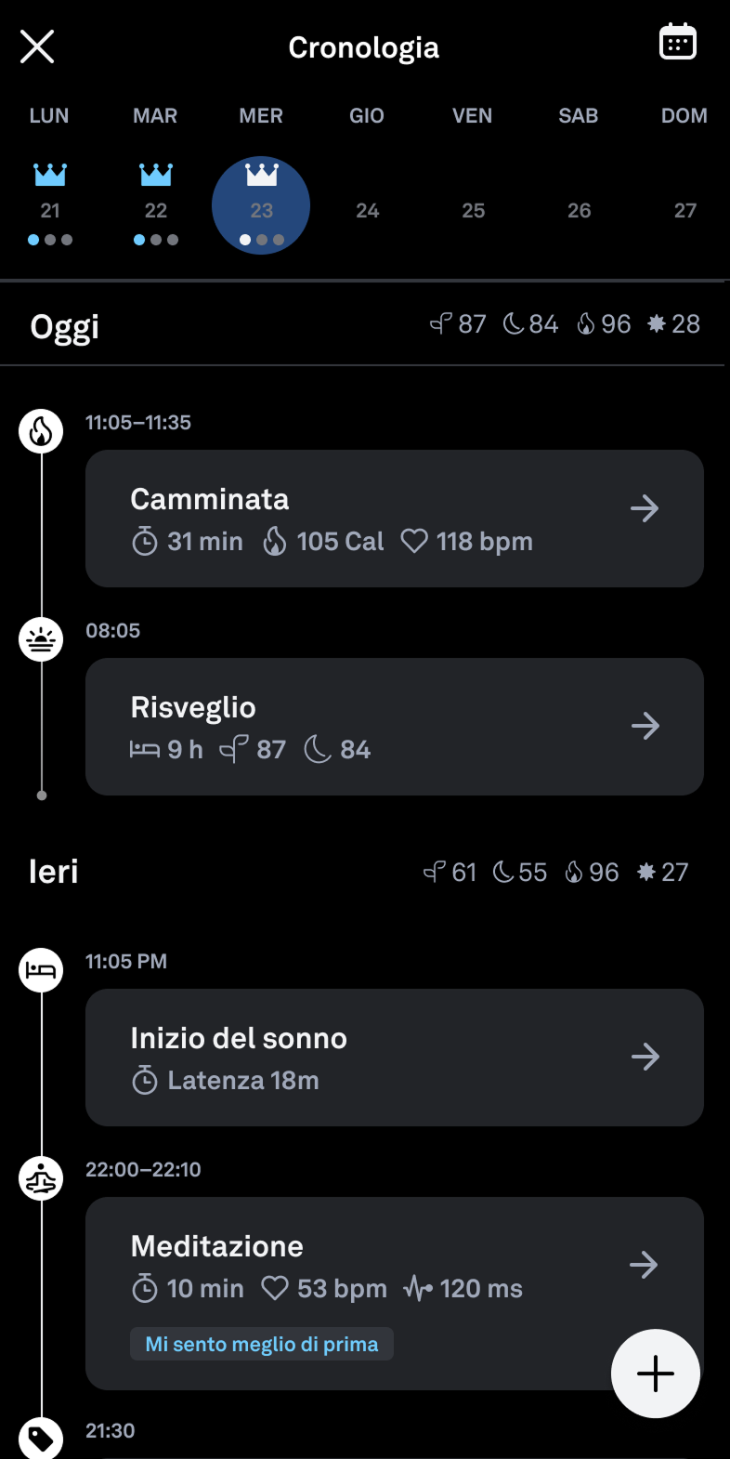The image size is (730, 1459).
Task: Select Thursday 24 in week strip
Action: pyautogui.click(x=368, y=211)
